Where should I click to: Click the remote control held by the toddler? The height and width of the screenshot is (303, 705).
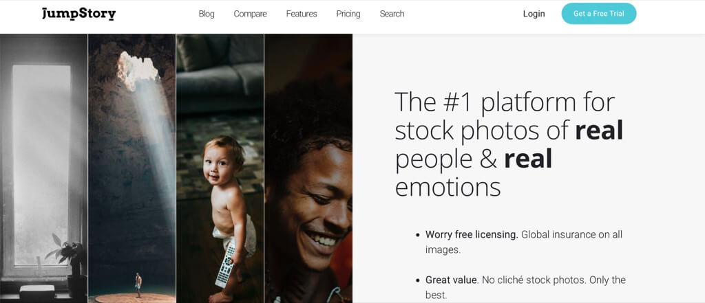(225, 266)
